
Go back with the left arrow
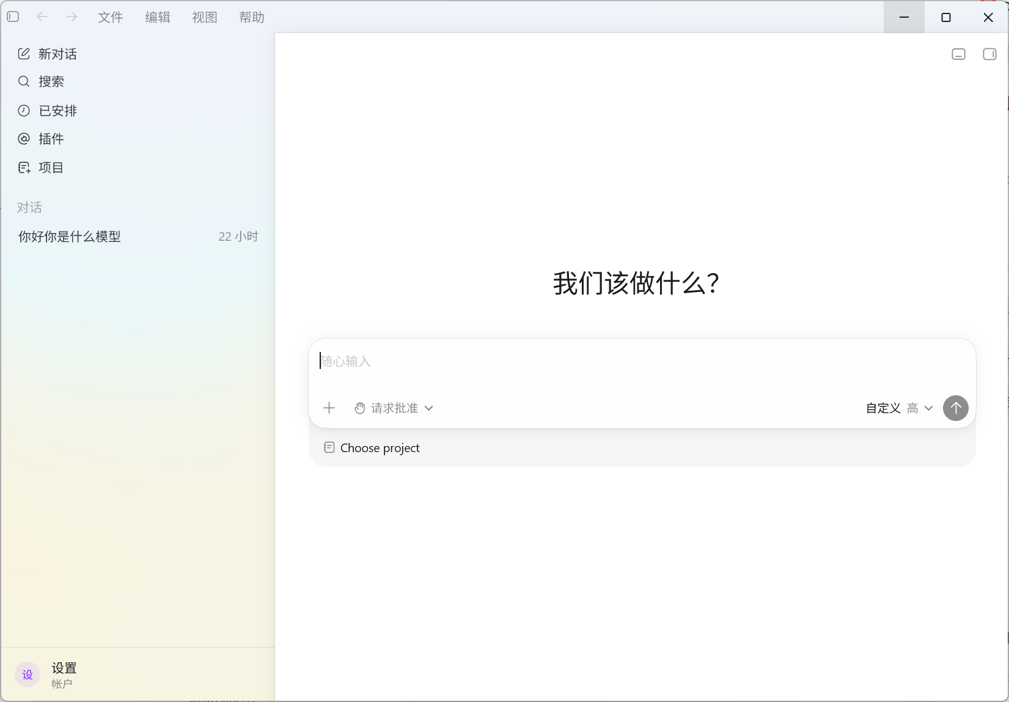point(42,17)
